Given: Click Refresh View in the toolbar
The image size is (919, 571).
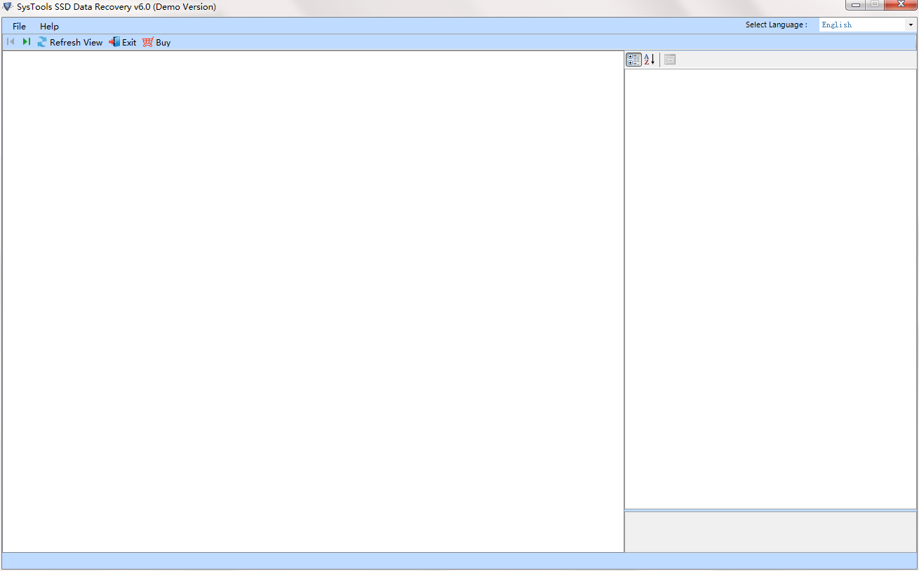Looking at the screenshot, I should [x=69, y=42].
